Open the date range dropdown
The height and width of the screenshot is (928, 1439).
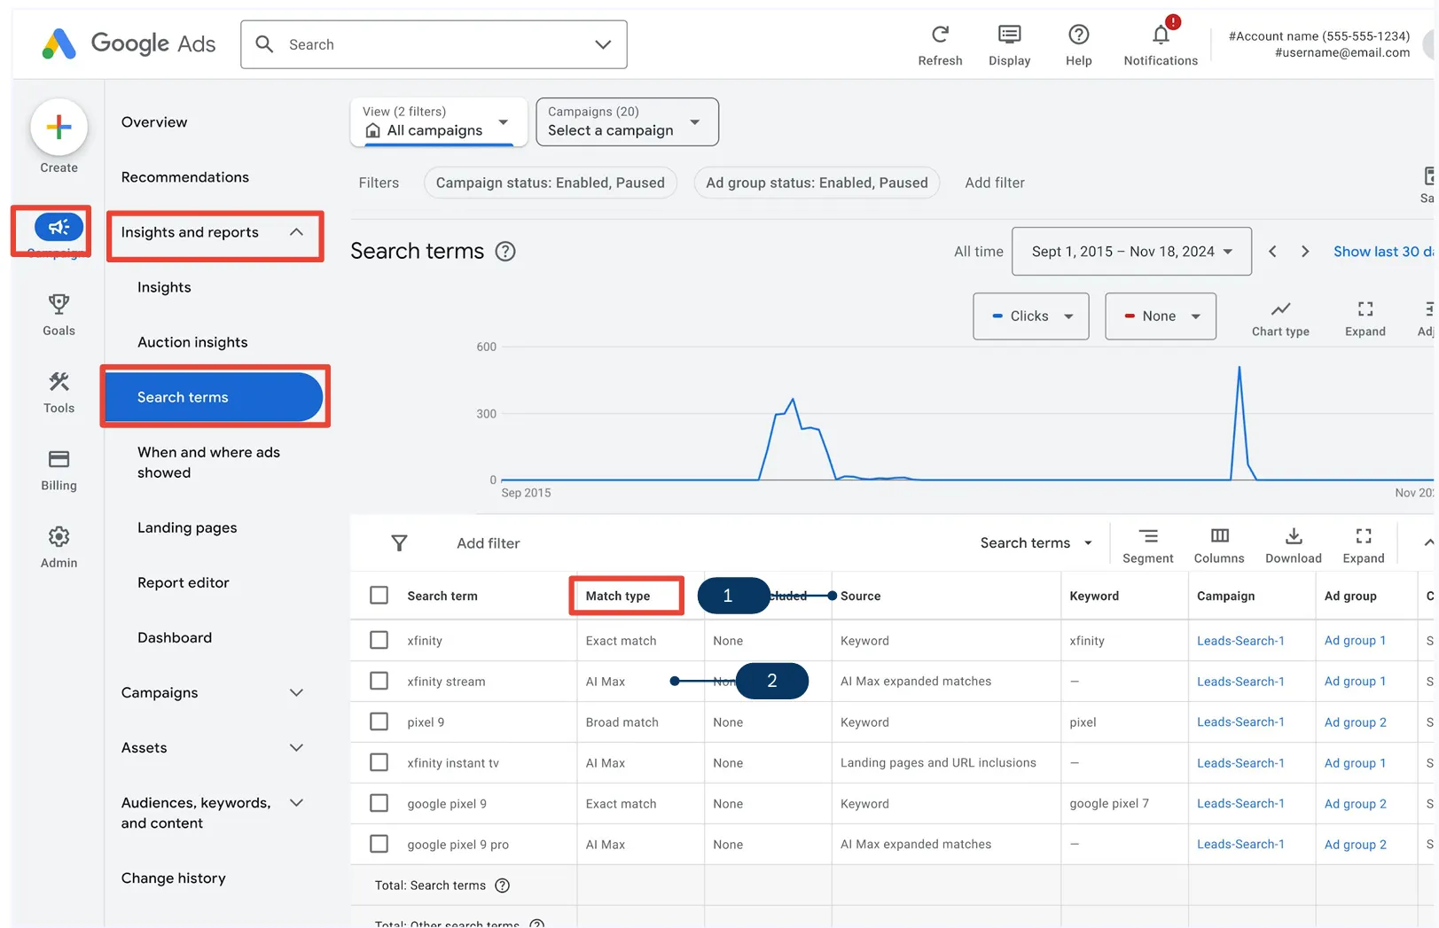(x=1131, y=252)
